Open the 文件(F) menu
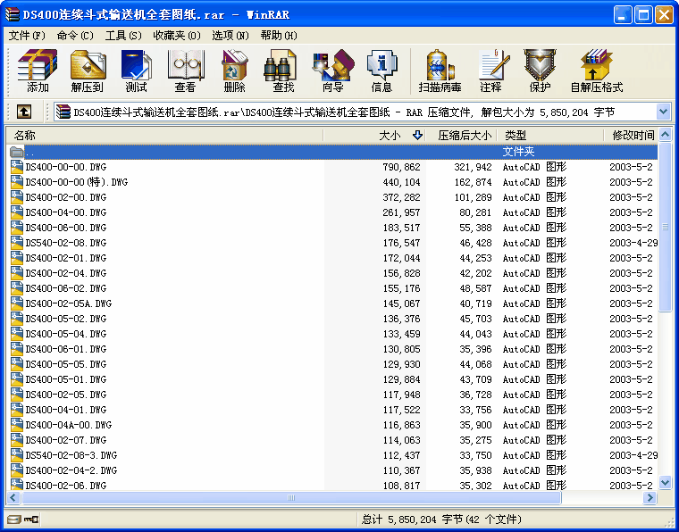The width and height of the screenshot is (679, 532). point(27,36)
